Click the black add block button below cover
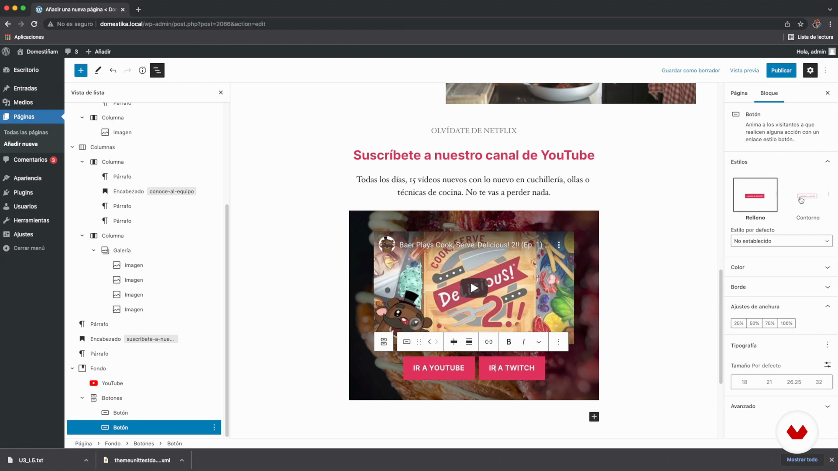The width and height of the screenshot is (838, 471). coord(594,417)
